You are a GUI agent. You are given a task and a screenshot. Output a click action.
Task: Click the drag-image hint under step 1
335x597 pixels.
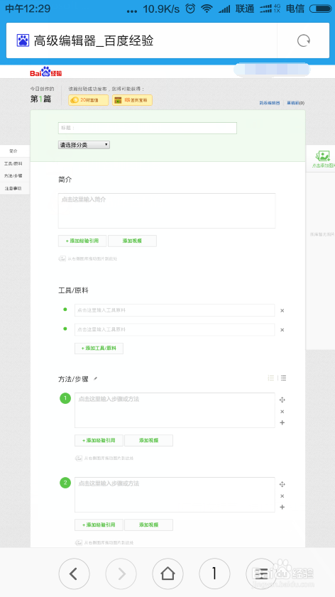pos(104,459)
